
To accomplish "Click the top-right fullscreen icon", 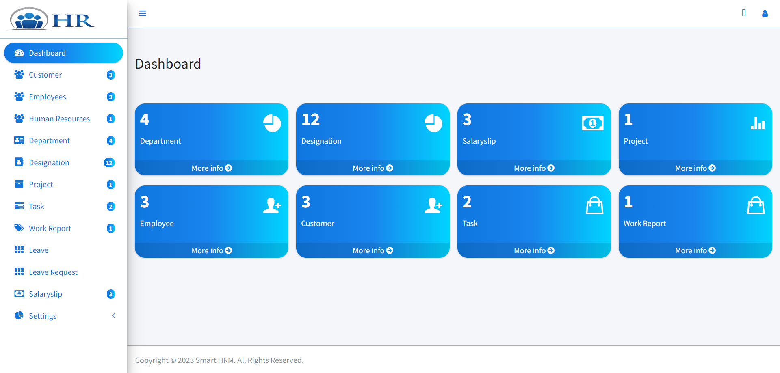I will (x=743, y=13).
